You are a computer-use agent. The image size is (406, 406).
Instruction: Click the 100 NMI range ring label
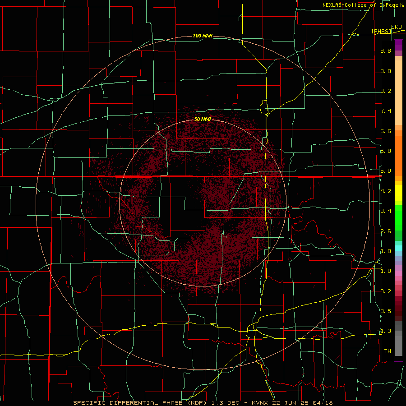pos(203,36)
